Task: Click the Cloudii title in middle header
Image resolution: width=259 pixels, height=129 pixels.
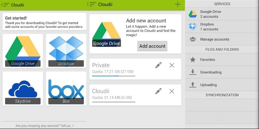Action: coord(105,5)
